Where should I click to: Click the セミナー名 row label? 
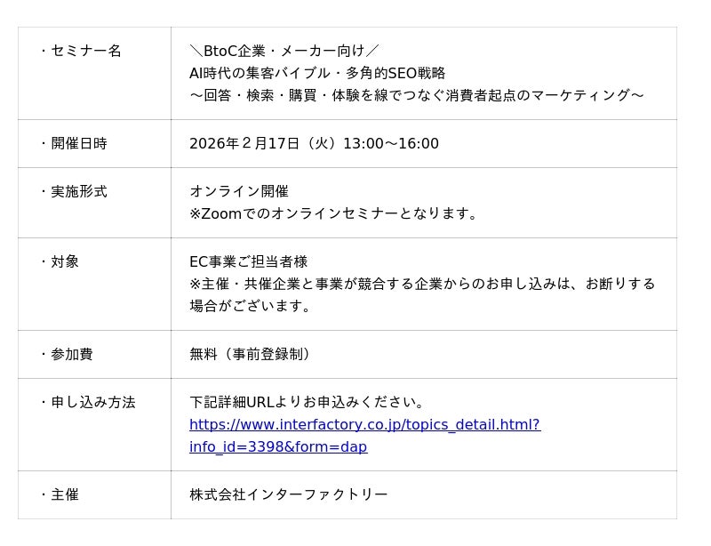click(x=84, y=51)
